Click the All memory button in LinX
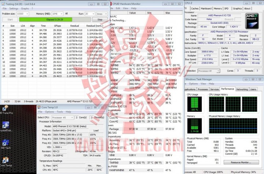 click(x=66, y=14)
